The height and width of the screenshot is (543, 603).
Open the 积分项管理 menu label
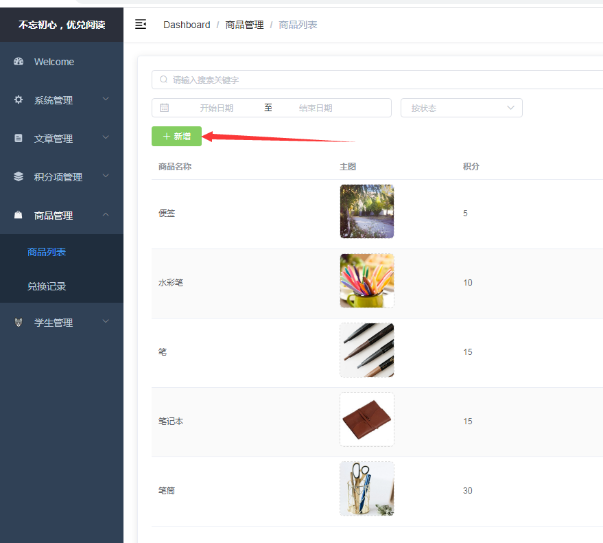58,177
